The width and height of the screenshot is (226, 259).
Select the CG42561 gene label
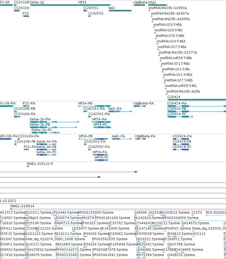tap(91, 8)
